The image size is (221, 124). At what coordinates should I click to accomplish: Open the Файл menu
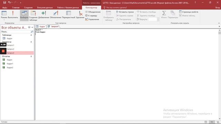(x=4, y=8)
